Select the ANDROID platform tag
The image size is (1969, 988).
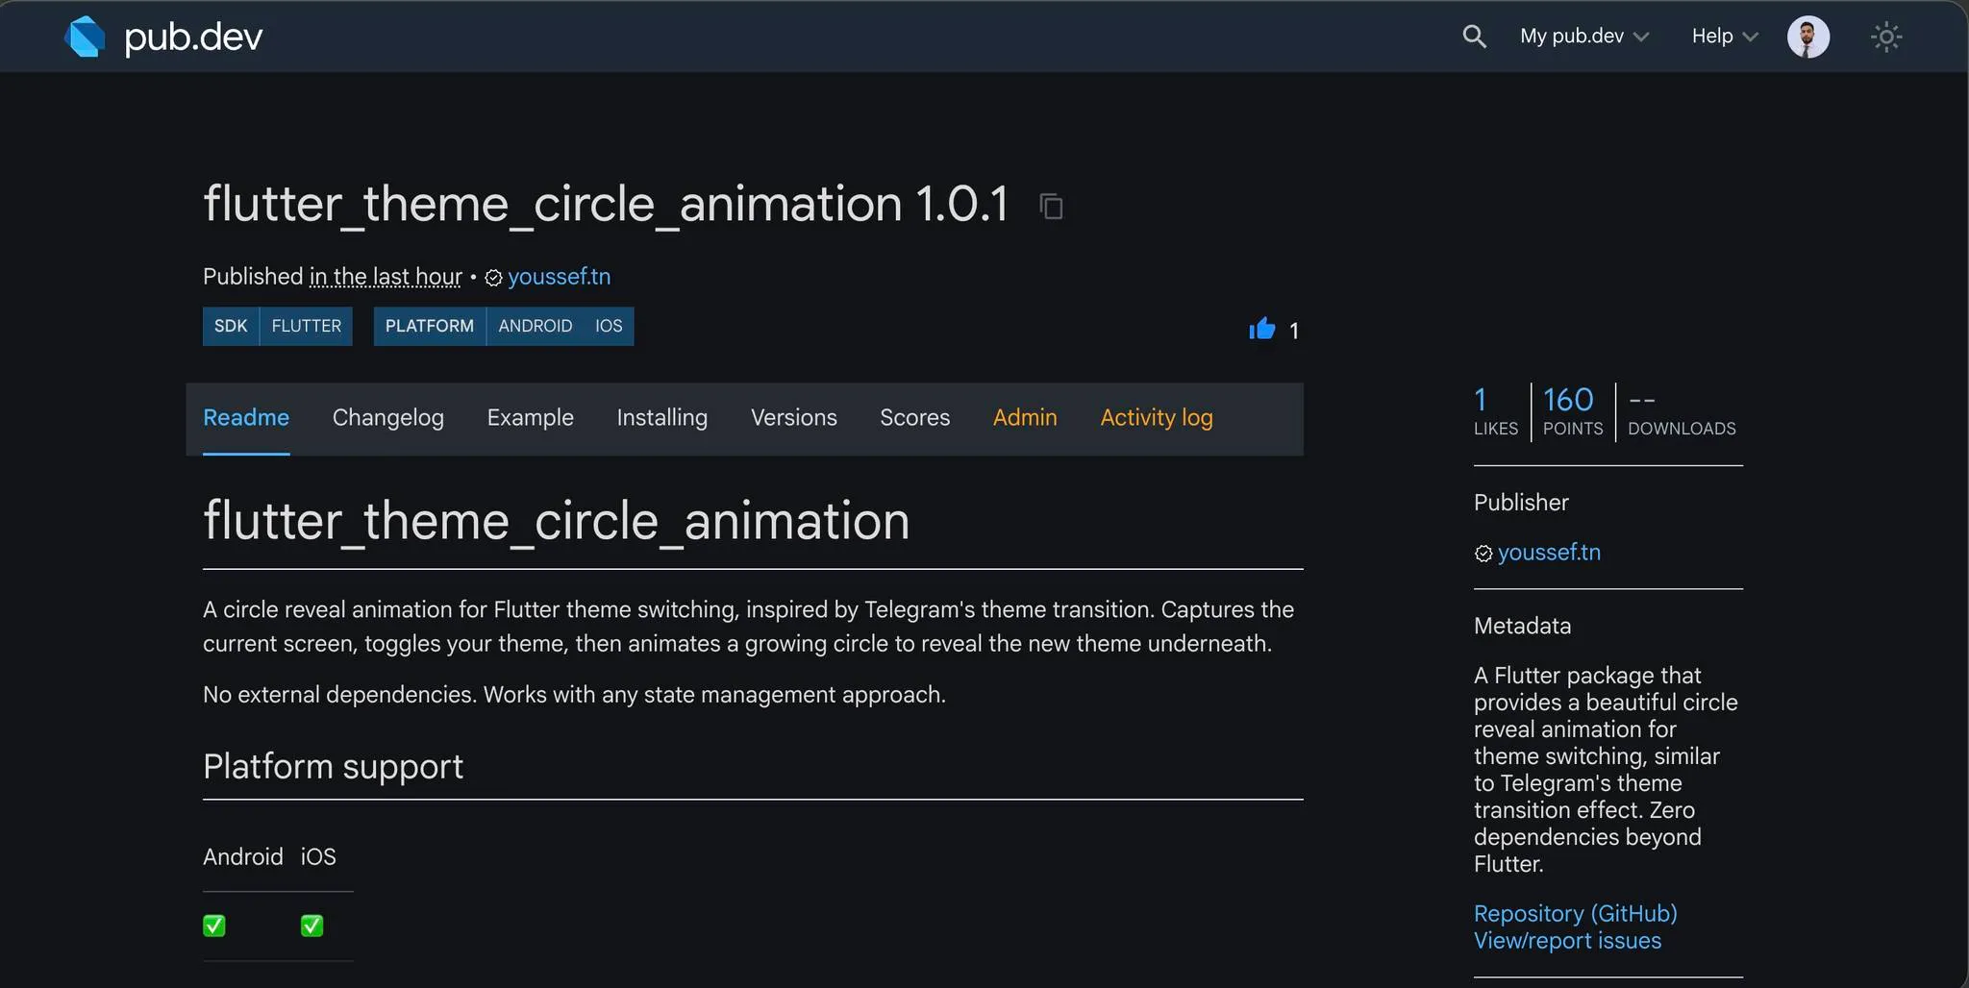[x=536, y=326]
